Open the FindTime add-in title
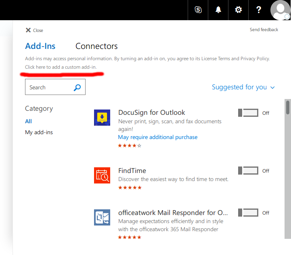291x255 pixels. pyautogui.click(x=132, y=171)
